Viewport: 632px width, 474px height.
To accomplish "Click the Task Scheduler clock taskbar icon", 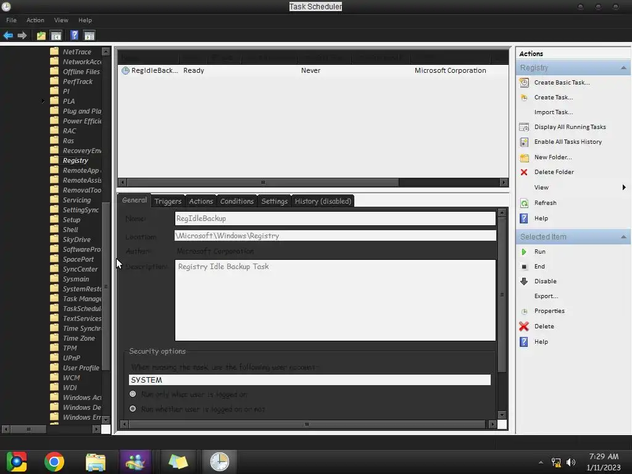I will 220,462.
